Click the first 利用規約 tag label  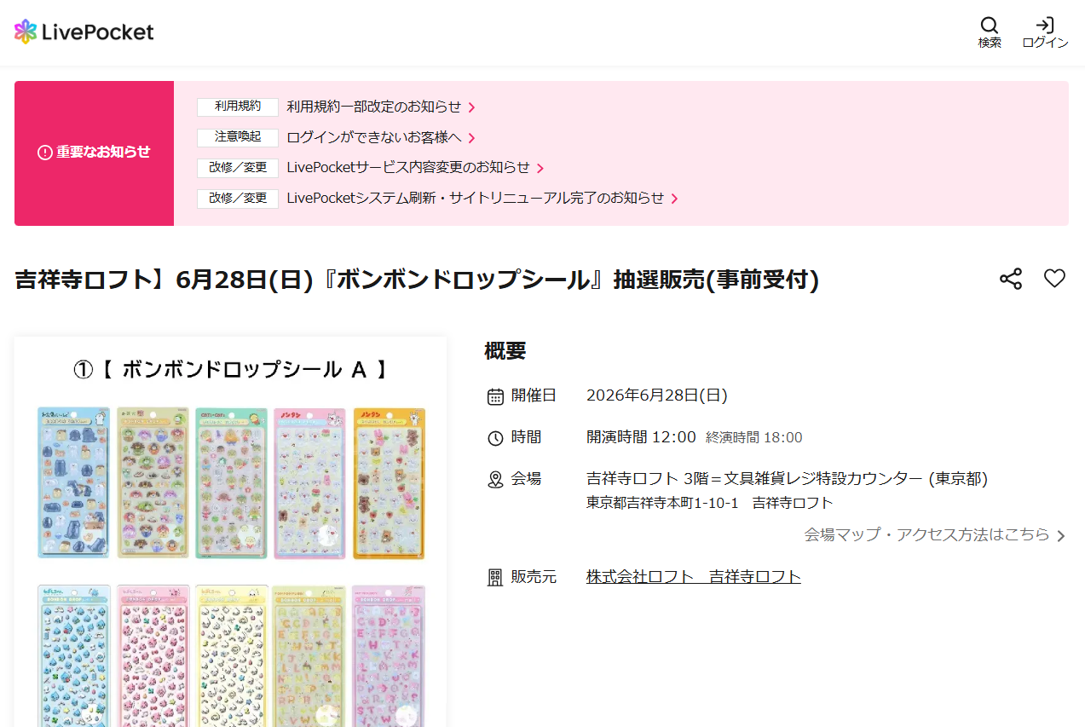(238, 107)
